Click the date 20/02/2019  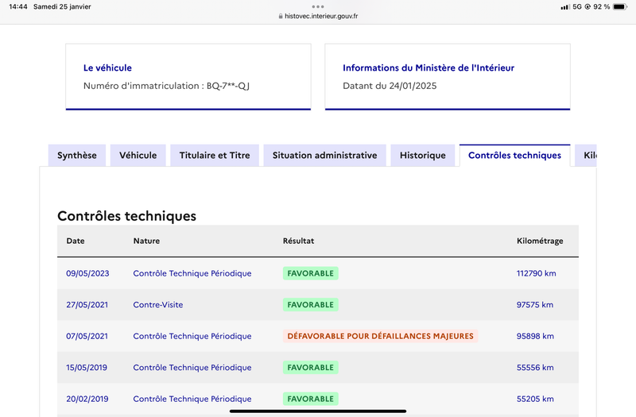(87, 399)
